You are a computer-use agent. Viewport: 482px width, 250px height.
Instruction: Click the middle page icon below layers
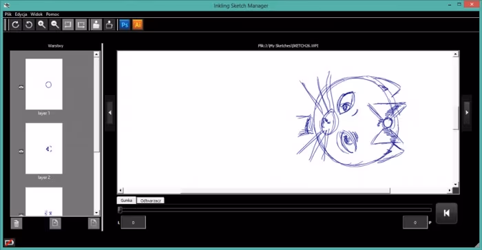pyautogui.click(x=55, y=223)
